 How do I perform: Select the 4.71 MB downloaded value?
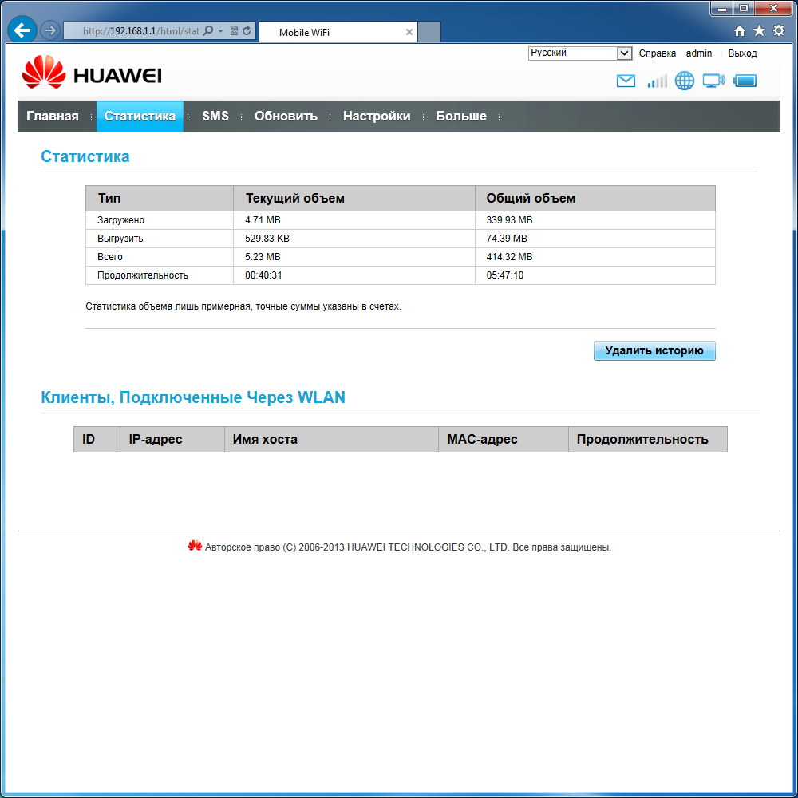point(263,220)
